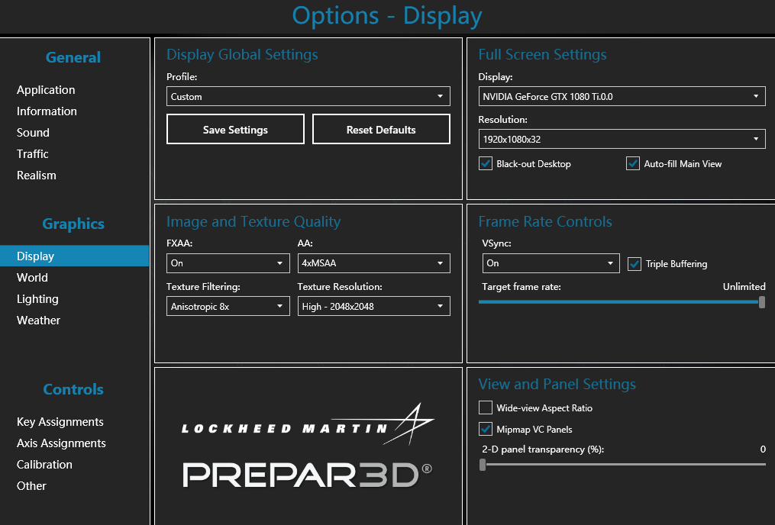Toggle the Triple Buffering checkbox

tap(634, 264)
